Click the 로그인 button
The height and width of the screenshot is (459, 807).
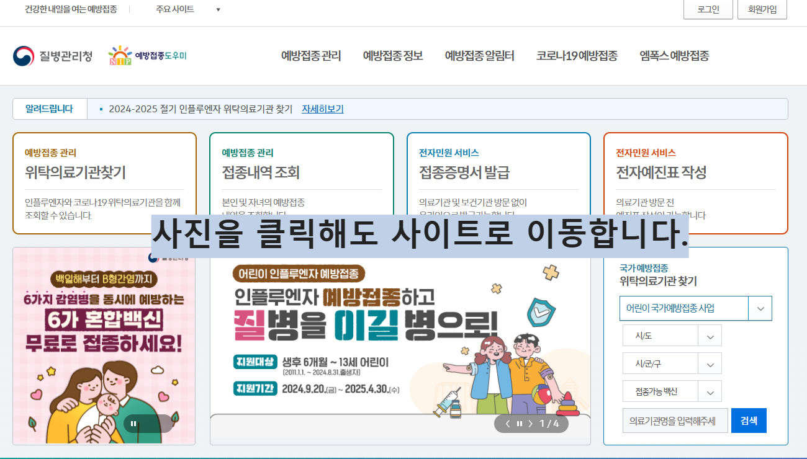(708, 9)
